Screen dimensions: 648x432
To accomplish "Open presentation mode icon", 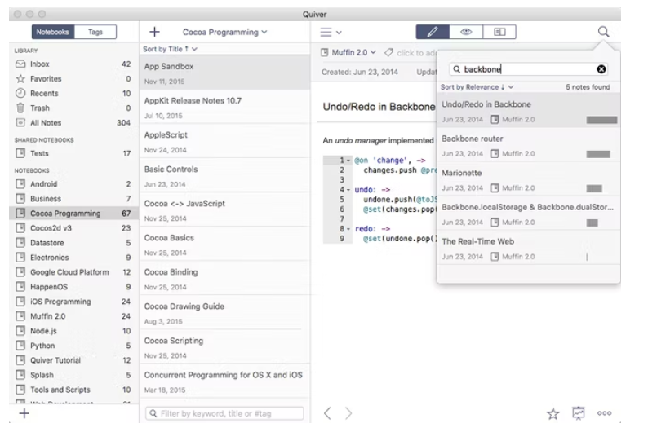I will click(x=578, y=413).
